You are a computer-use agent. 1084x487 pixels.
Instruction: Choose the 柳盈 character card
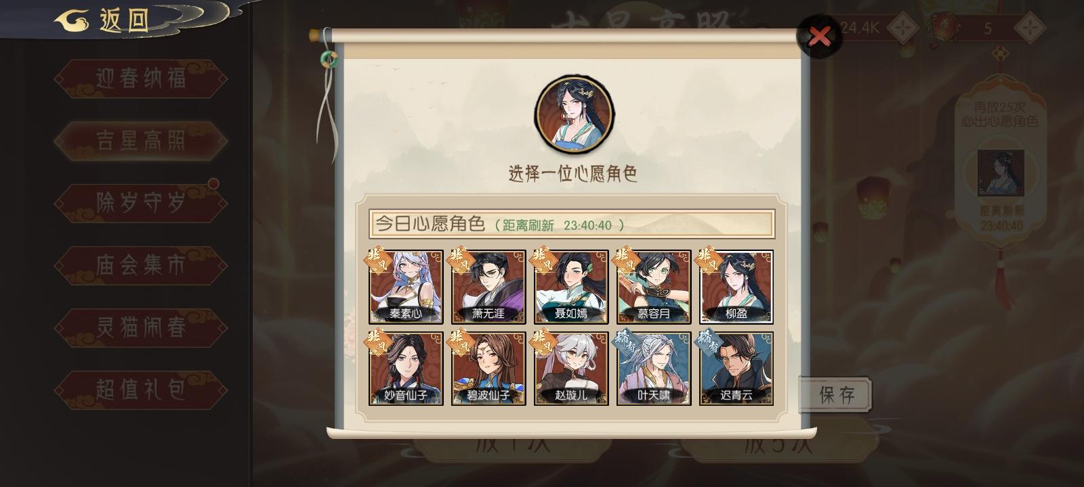click(x=736, y=287)
